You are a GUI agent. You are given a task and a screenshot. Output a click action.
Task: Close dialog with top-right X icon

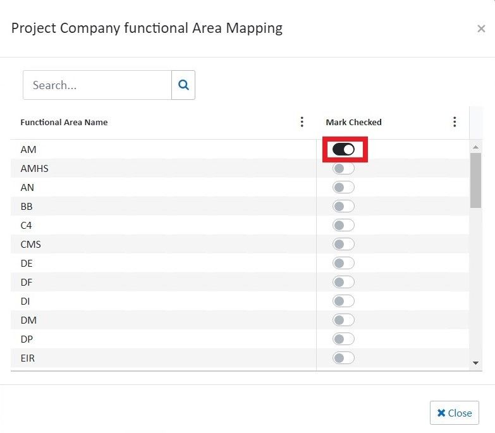tap(481, 28)
